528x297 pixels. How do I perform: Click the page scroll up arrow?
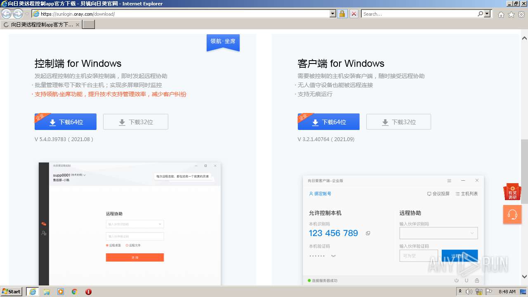524,38
